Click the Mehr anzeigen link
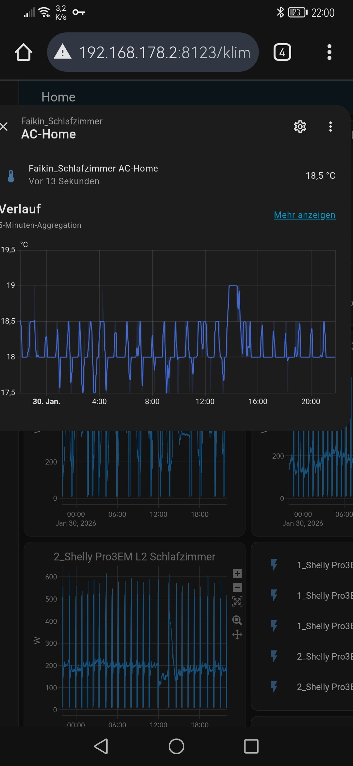This screenshot has height=766, width=353. click(x=305, y=215)
